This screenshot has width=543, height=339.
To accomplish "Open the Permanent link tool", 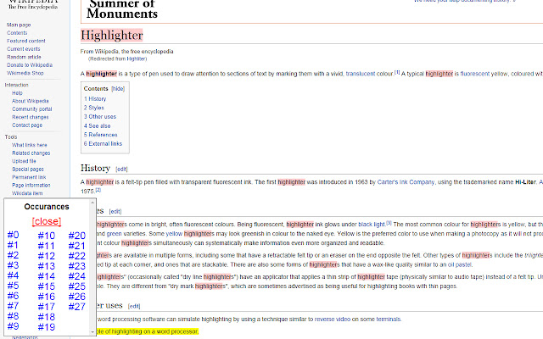I will (x=29, y=177).
